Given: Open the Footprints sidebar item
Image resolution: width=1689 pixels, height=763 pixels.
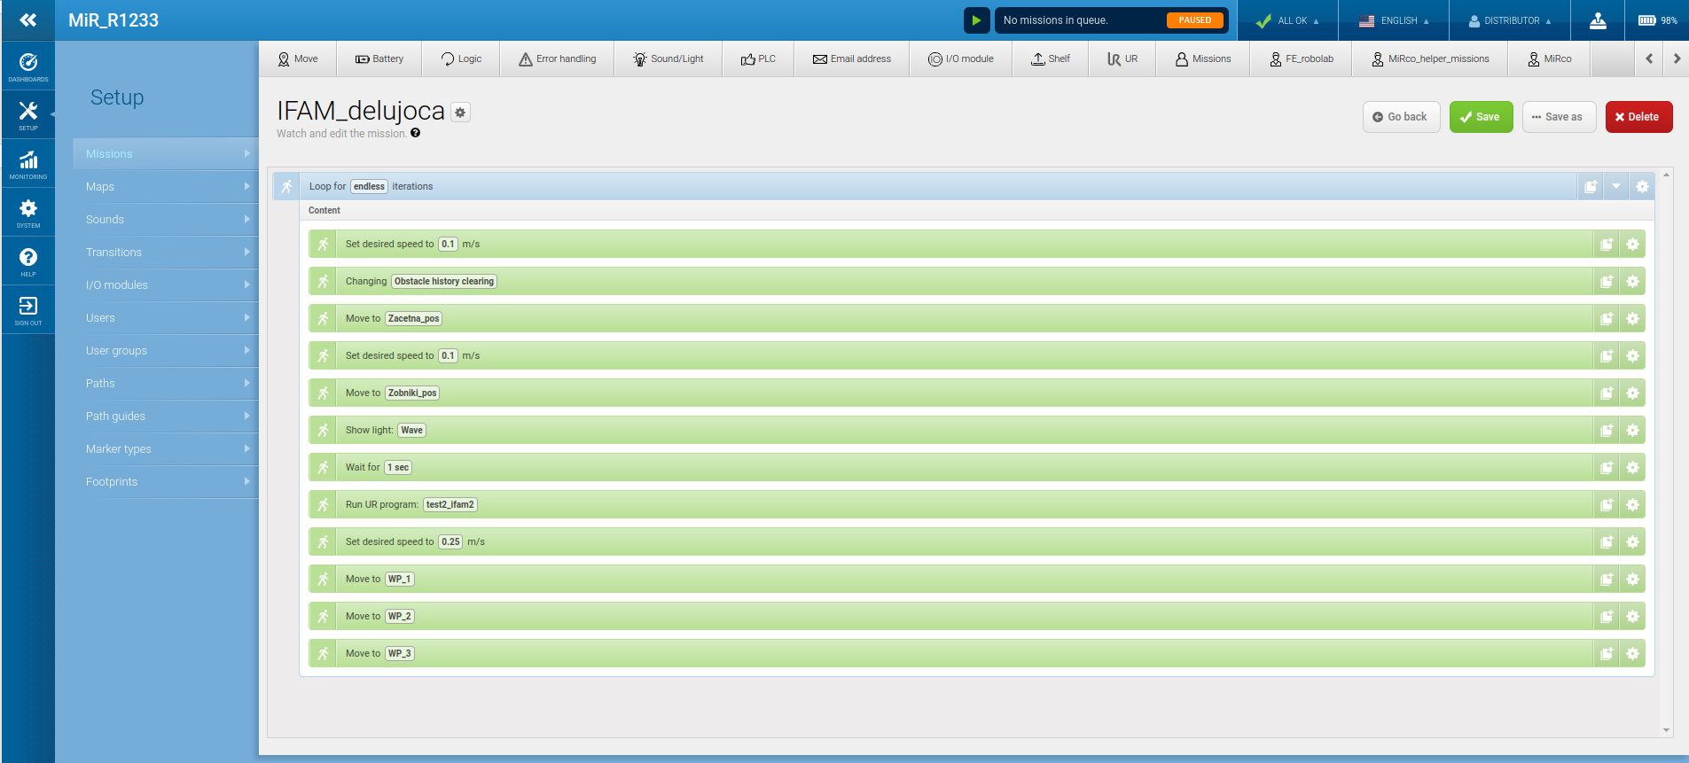Looking at the screenshot, I should coord(166,481).
